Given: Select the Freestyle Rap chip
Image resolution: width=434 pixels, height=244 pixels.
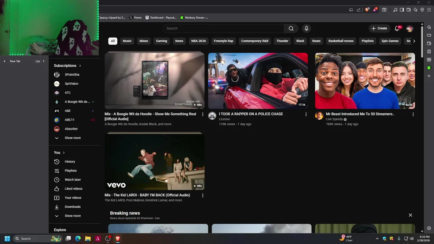Looking at the screenshot, I should coord(223,41).
